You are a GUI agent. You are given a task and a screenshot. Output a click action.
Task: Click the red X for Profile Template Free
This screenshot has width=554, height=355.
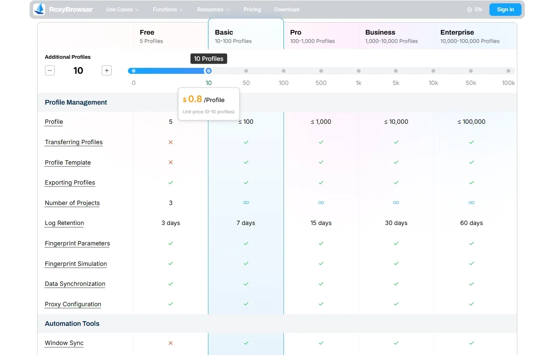point(170,162)
